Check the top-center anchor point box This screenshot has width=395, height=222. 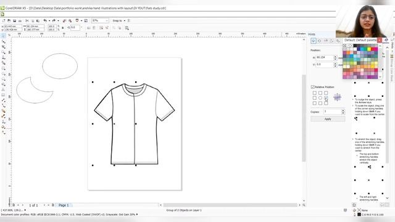click(x=320, y=93)
